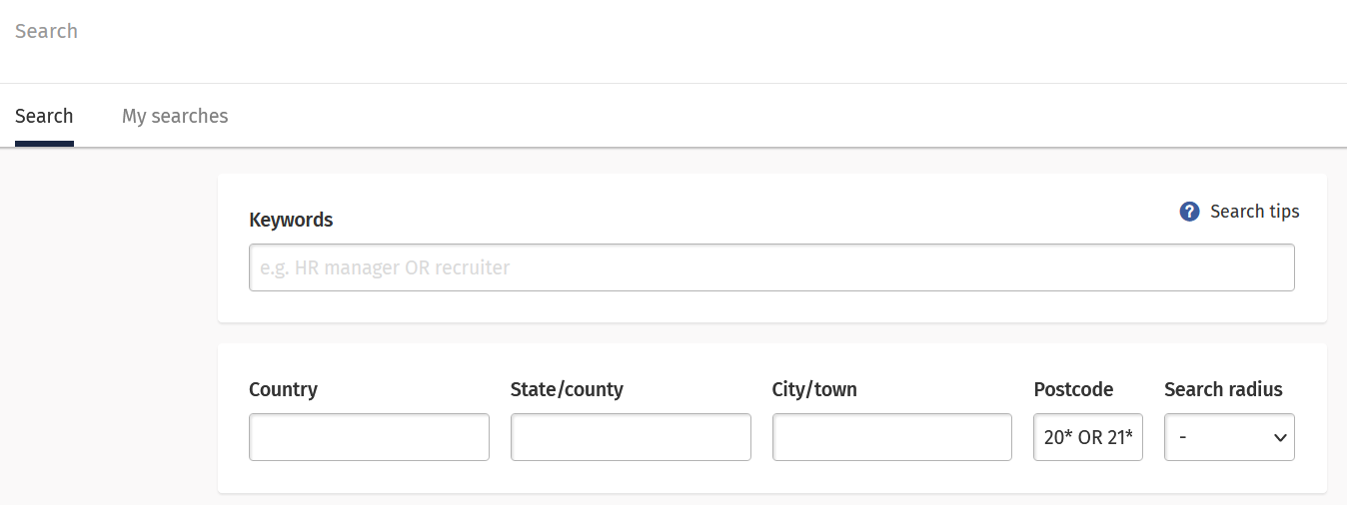
Task: Click the dark underline beneath the Search tab
Action: coord(44,144)
